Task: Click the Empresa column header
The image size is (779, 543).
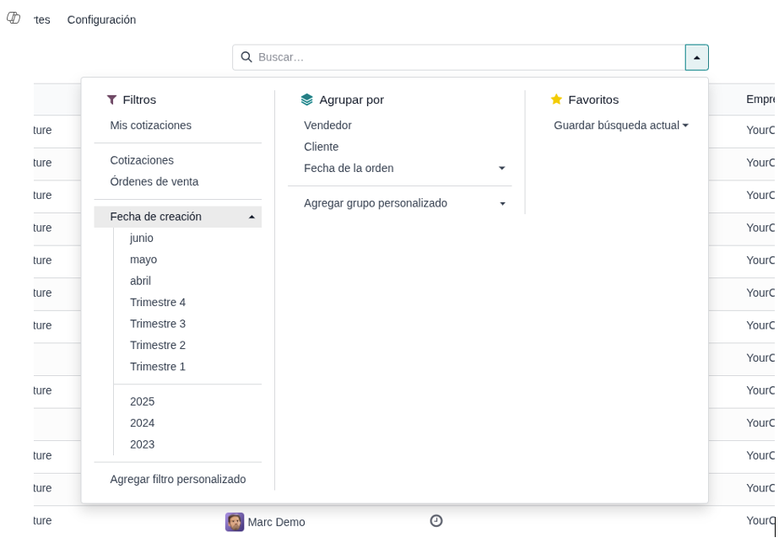Action: [x=760, y=99]
